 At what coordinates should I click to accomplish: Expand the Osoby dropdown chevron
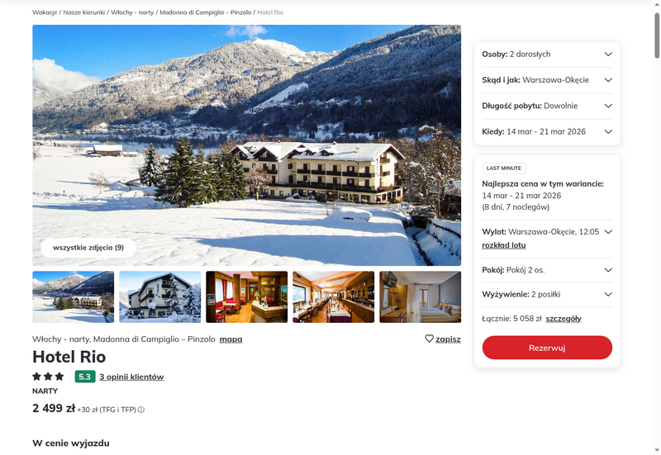608,55
